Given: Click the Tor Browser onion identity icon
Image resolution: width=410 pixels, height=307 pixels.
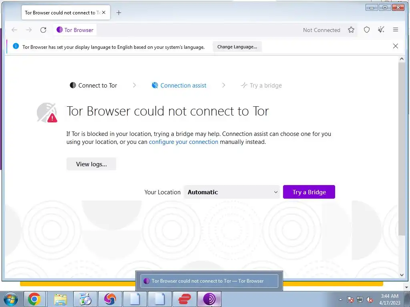Looking at the screenshot, I should pos(60,30).
